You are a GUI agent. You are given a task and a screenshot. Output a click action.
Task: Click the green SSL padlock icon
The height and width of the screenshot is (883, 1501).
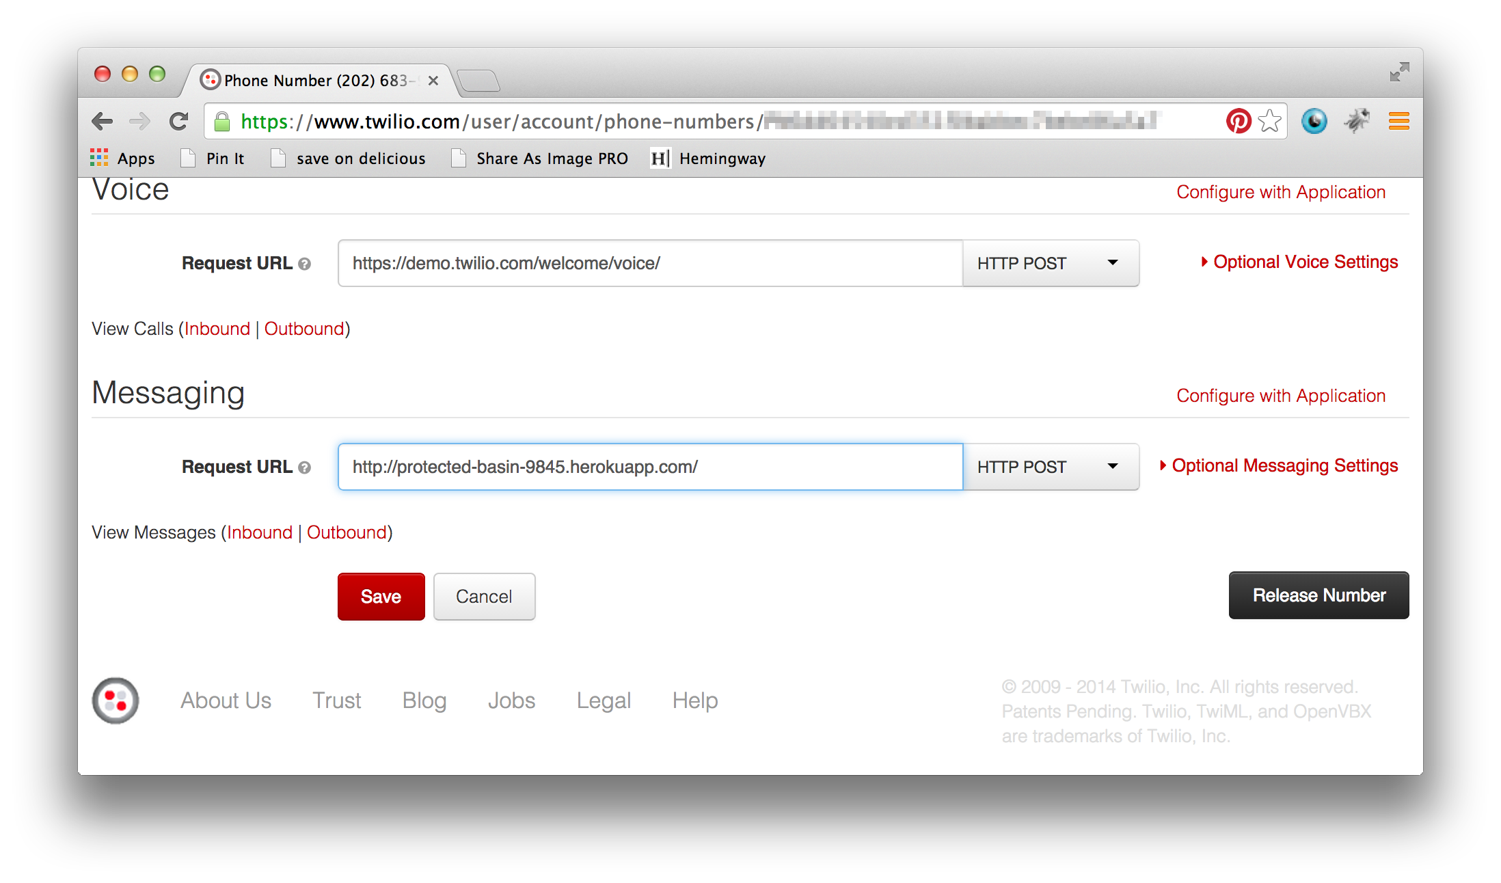click(222, 122)
